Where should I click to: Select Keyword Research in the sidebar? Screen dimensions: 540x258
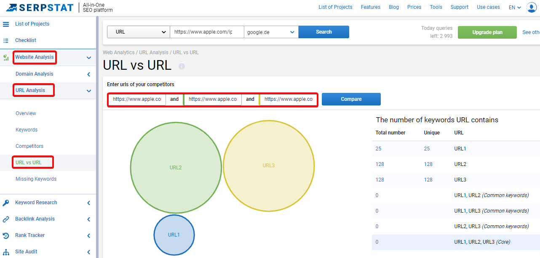[36, 203]
